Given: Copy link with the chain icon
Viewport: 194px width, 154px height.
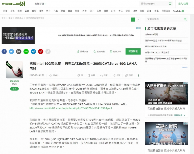Looking at the screenshot, I should [48, 51].
